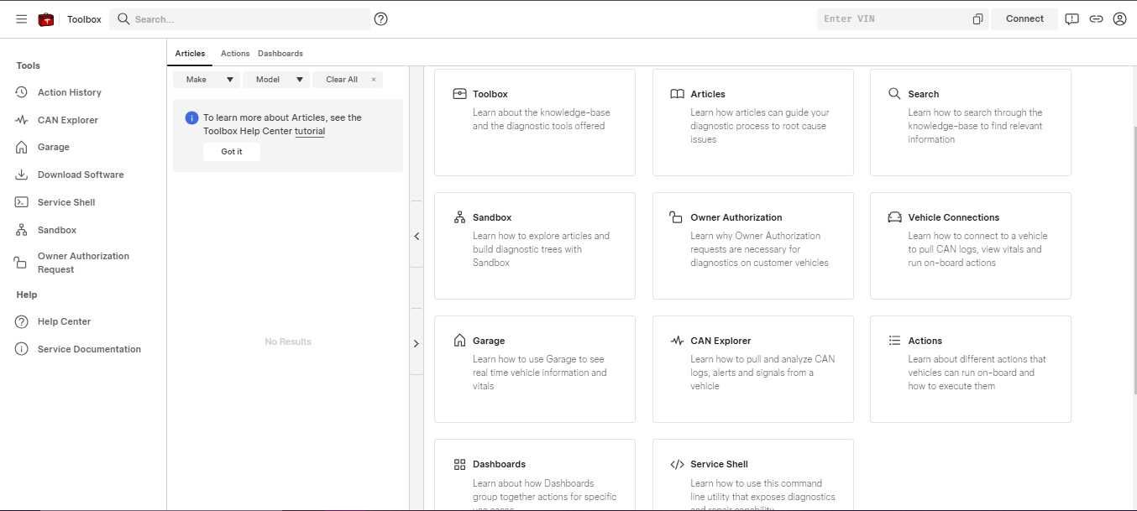Open the user account profile icon

1119,18
